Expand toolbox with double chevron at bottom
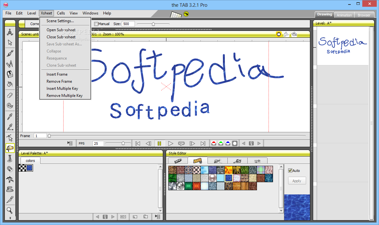This screenshot has width=379, height=225. [10, 218]
